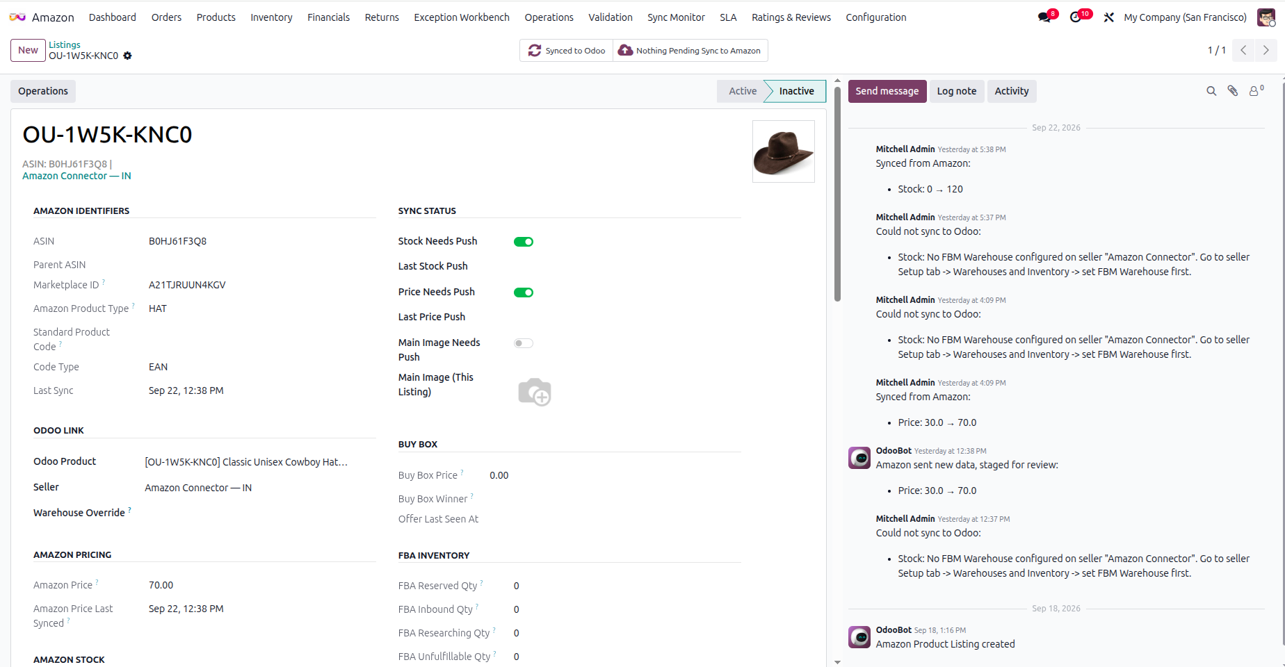
Task: Follow the Listings breadcrumb link
Action: click(x=65, y=44)
